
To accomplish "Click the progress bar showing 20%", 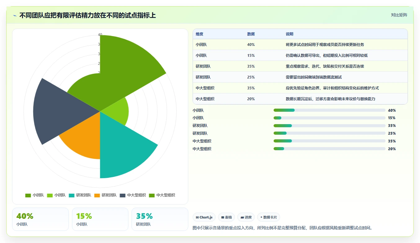I will 329,149.
